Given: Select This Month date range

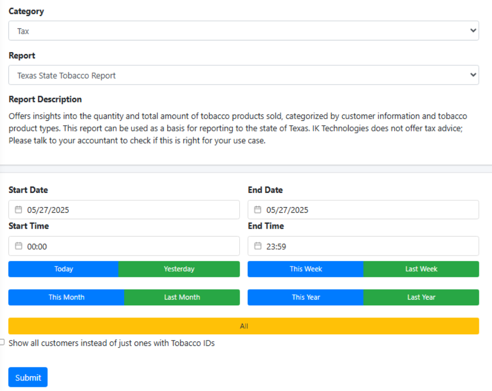Looking at the screenshot, I should pos(66,297).
